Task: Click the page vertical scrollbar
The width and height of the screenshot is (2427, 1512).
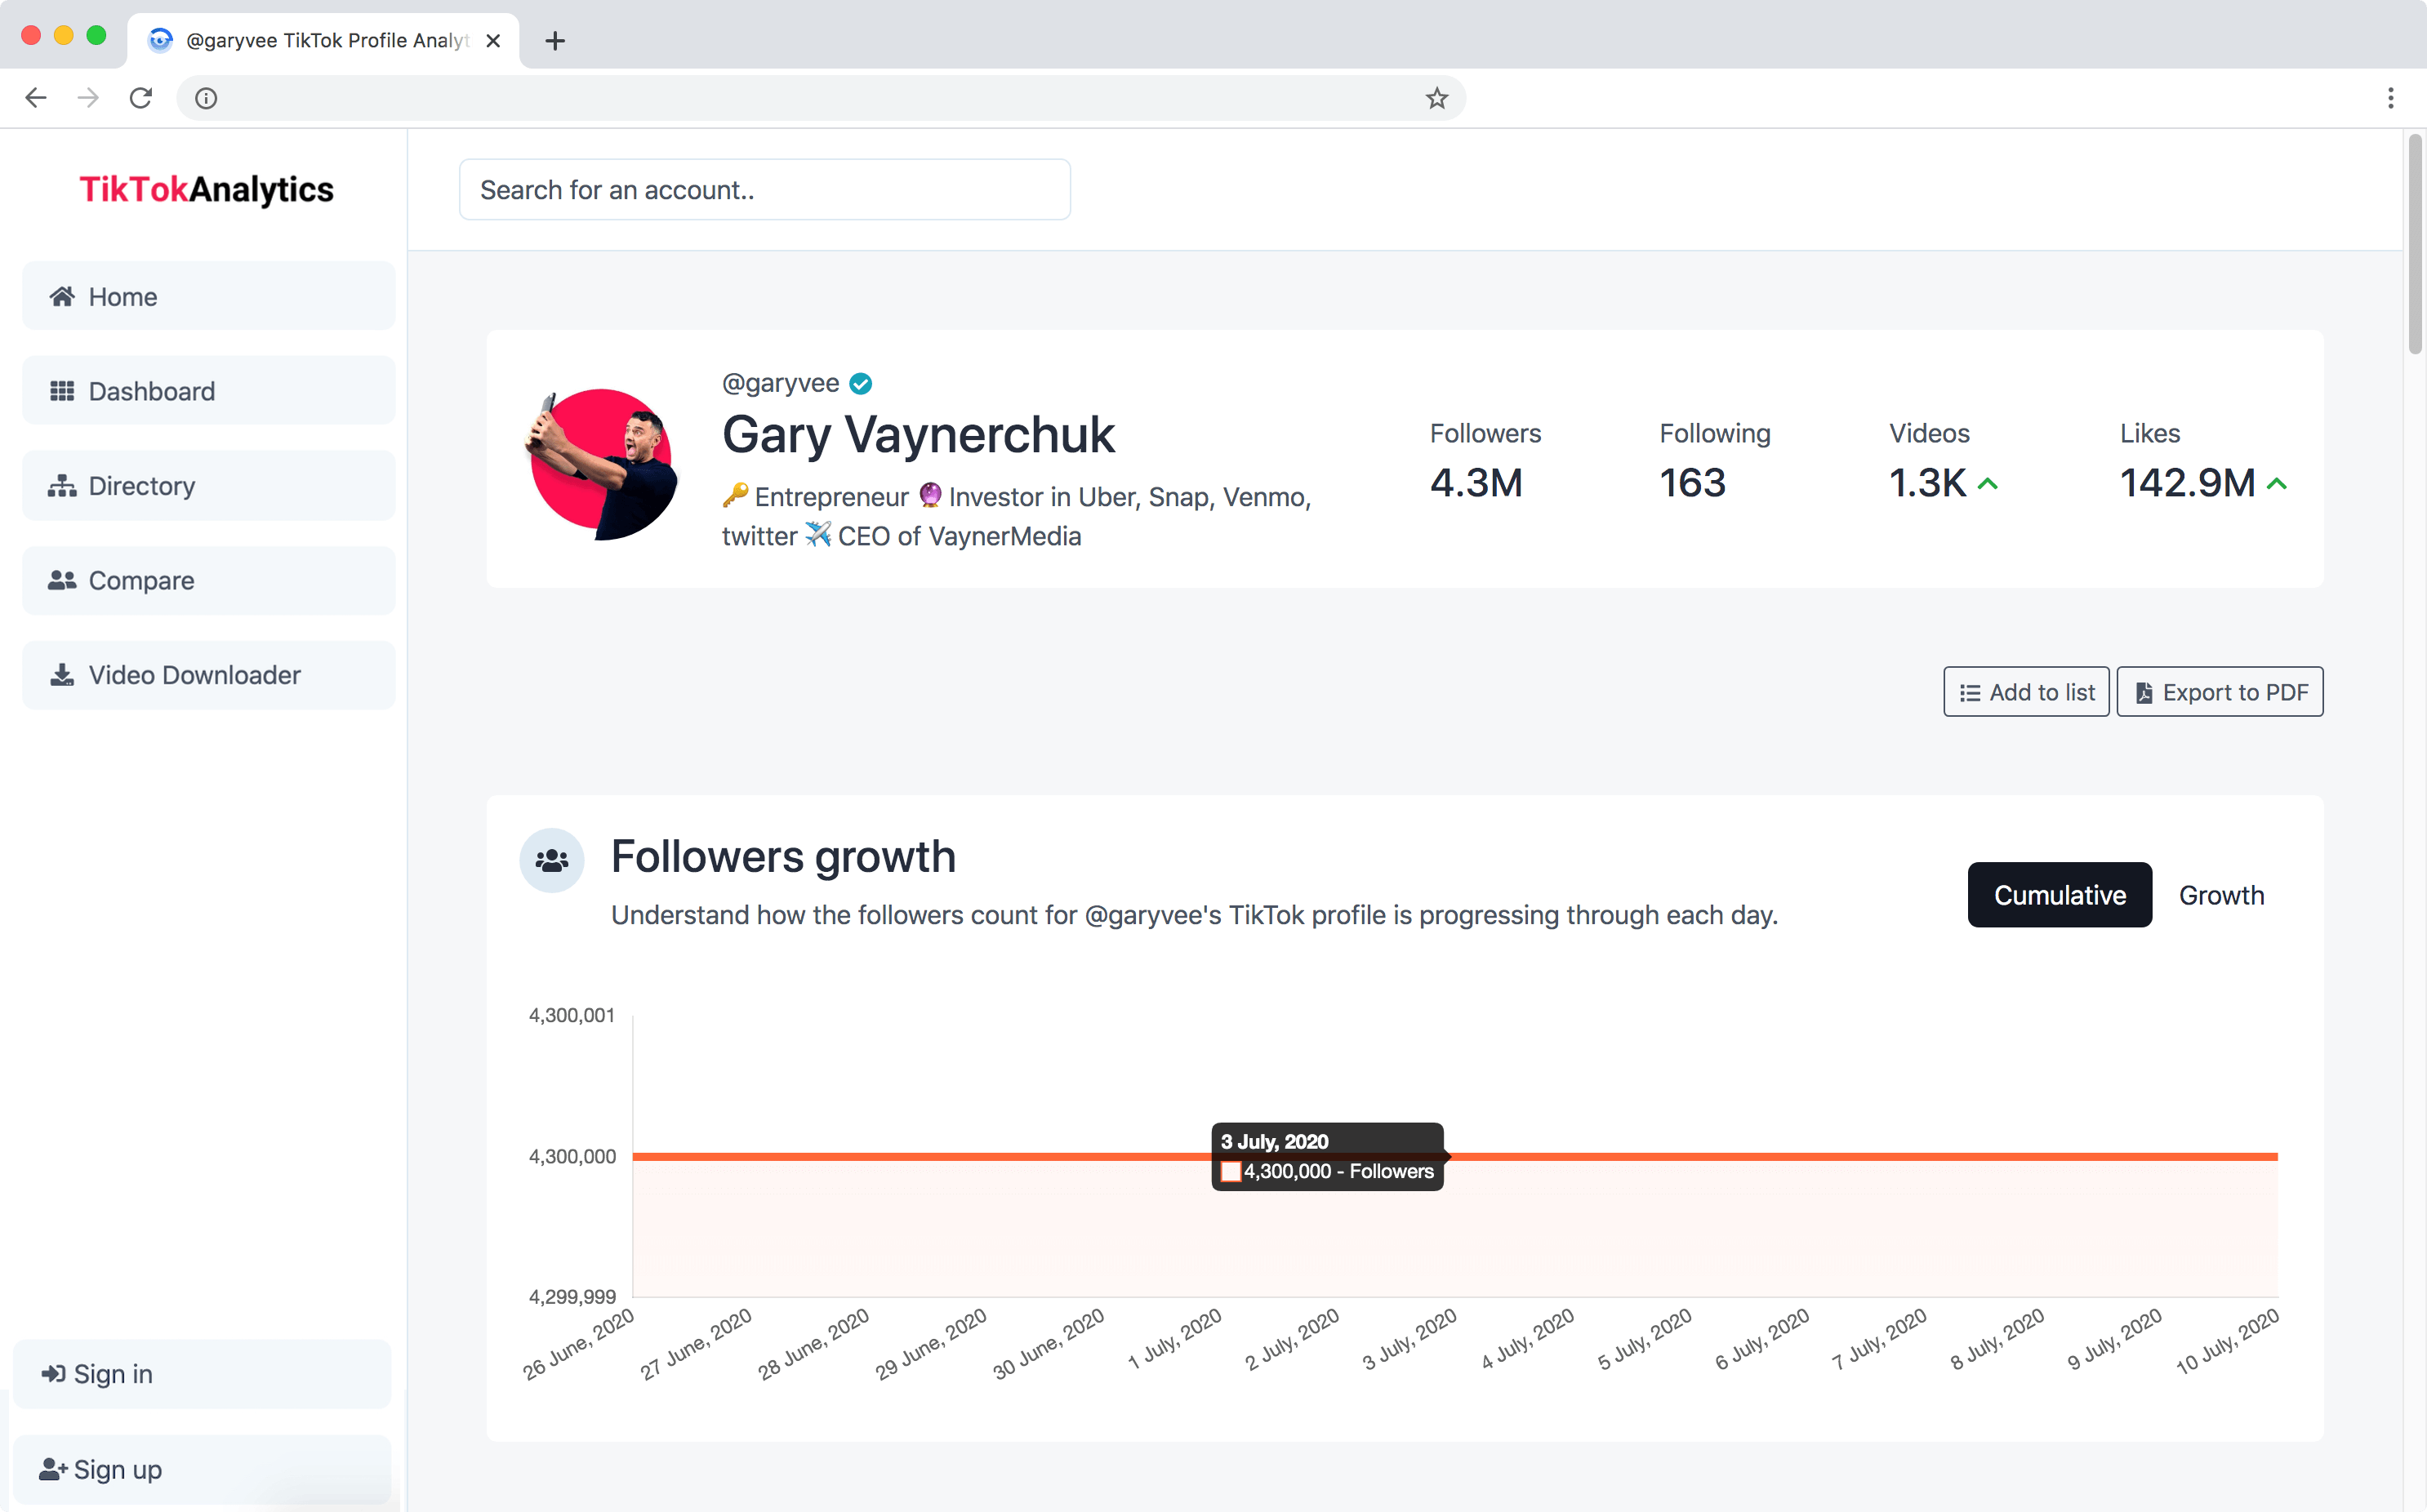Action: (2415, 244)
